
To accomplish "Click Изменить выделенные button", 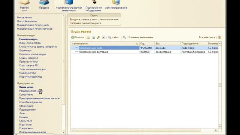I will (x=141, y=37).
